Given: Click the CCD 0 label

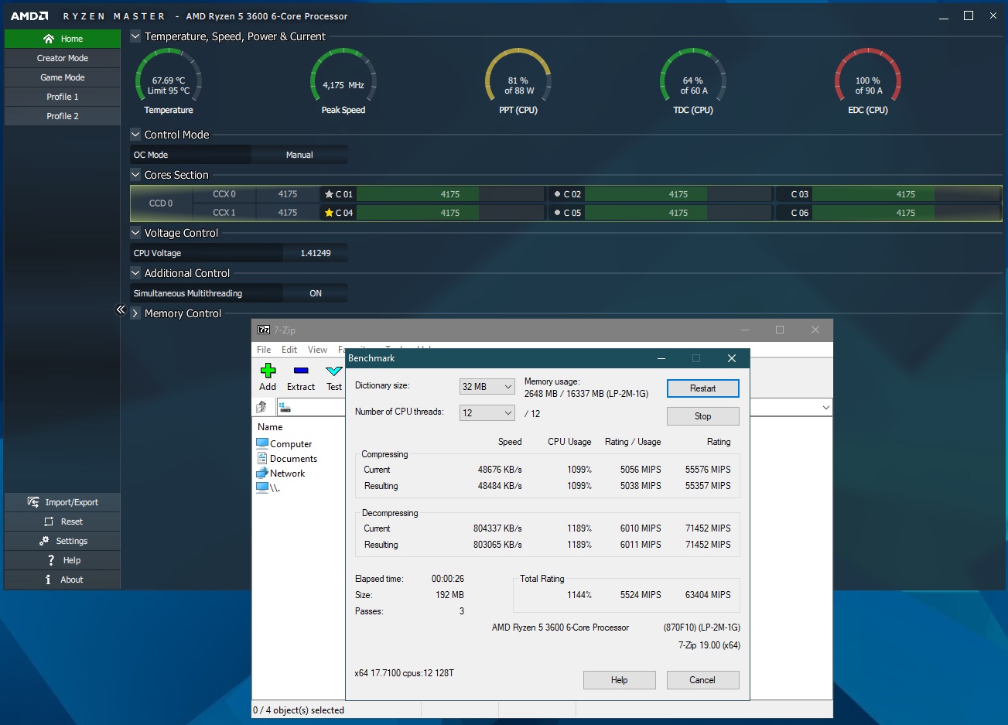Looking at the screenshot, I should (x=161, y=203).
